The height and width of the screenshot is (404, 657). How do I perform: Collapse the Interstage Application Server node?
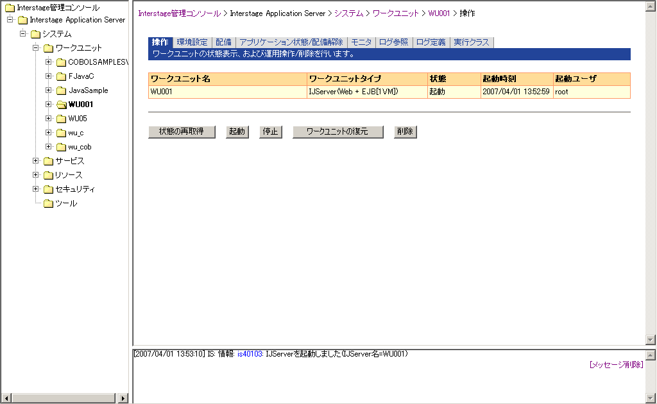(x=10, y=20)
